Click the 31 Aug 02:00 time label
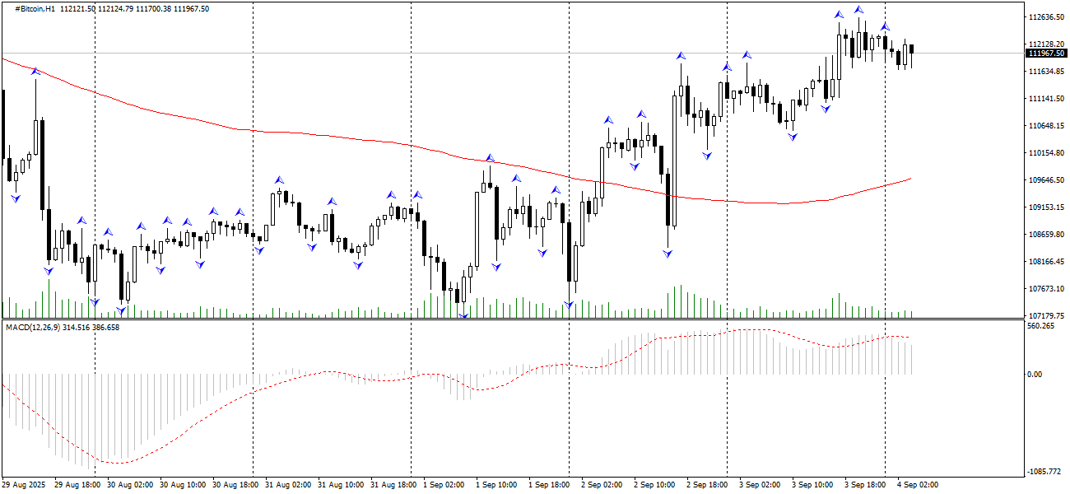Viewport: 1070px width, 494px height. point(288,485)
